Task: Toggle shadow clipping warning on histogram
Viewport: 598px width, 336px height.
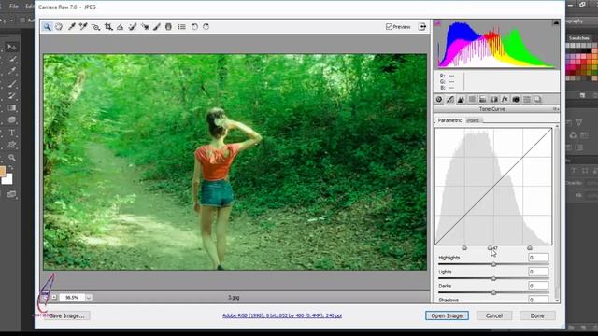Action: [437, 22]
